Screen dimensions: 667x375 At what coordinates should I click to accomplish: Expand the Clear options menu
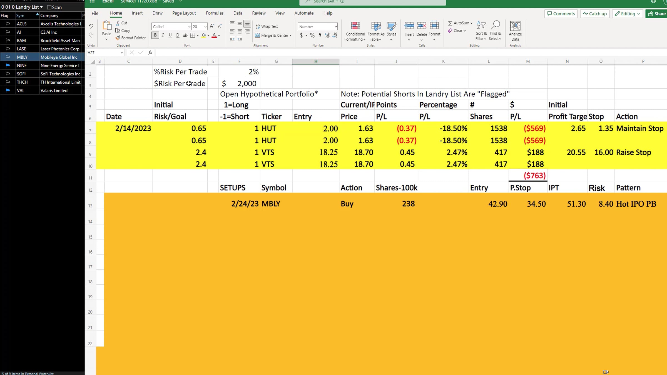point(464,31)
